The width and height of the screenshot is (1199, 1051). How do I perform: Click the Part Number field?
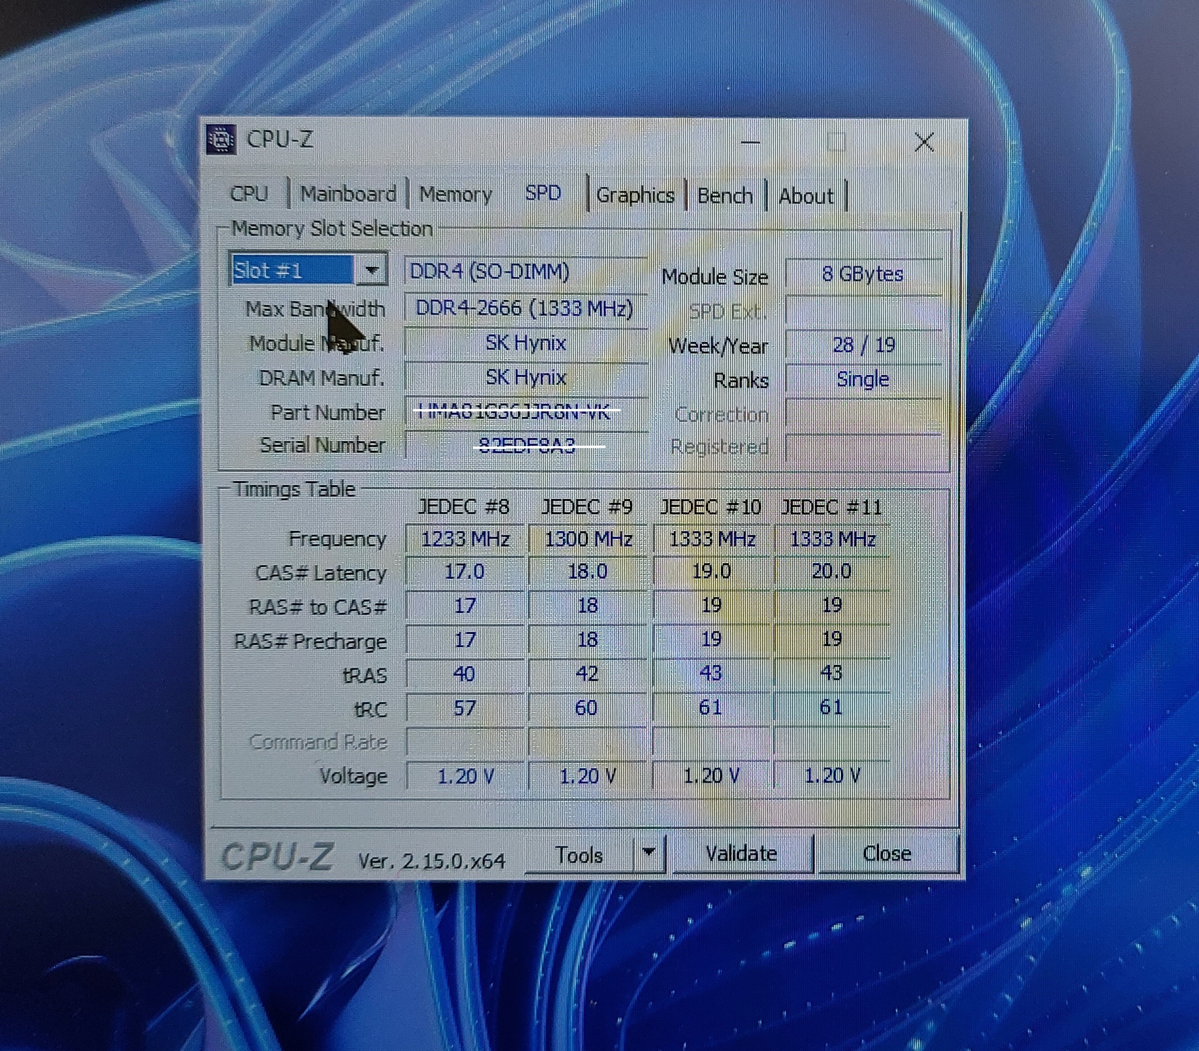point(525,412)
